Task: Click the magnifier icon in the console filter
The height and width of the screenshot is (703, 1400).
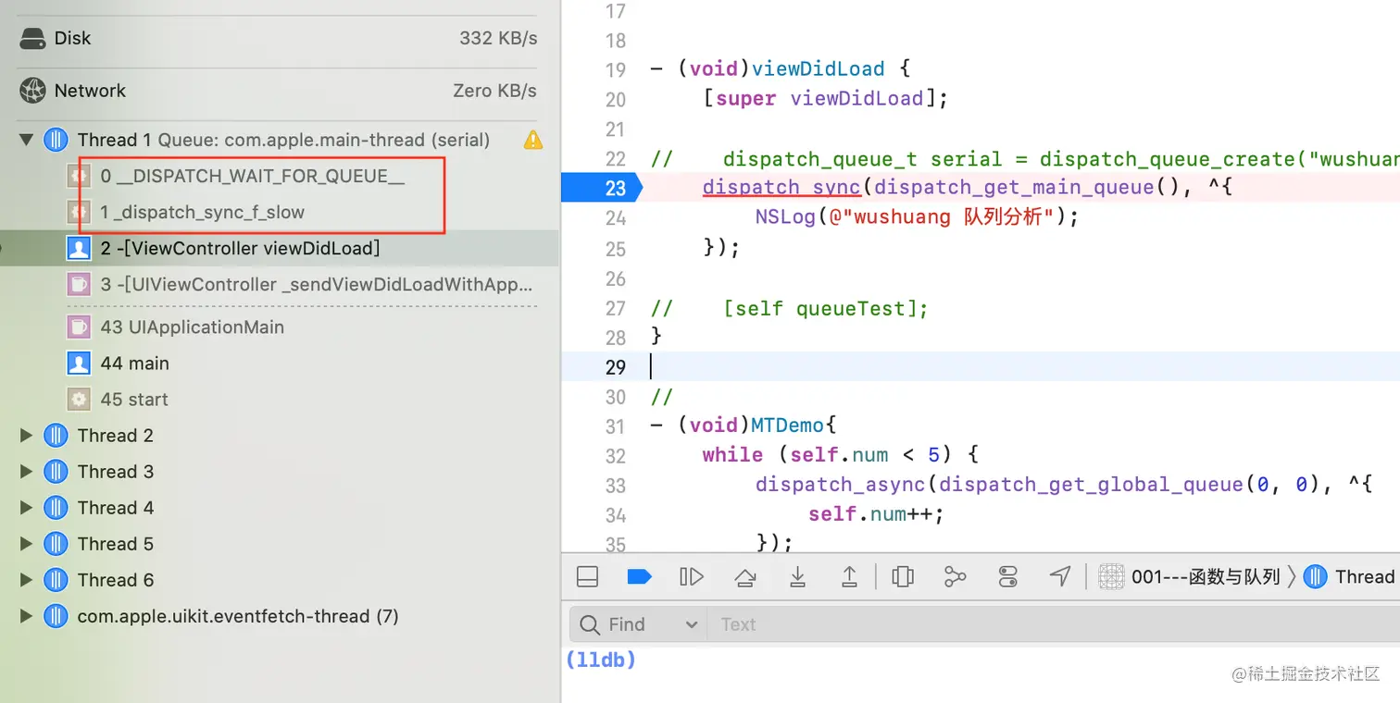Action: point(590,625)
